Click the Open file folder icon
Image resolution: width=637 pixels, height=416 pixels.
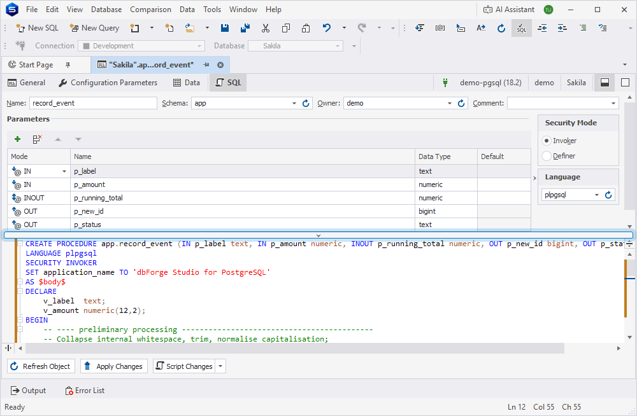pyautogui.click(x=189, y=27)
